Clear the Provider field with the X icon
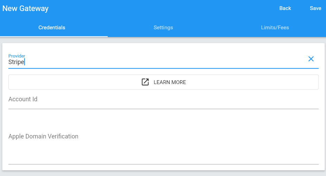This screenshot has width=326, height=176. [x=311, y=59]
